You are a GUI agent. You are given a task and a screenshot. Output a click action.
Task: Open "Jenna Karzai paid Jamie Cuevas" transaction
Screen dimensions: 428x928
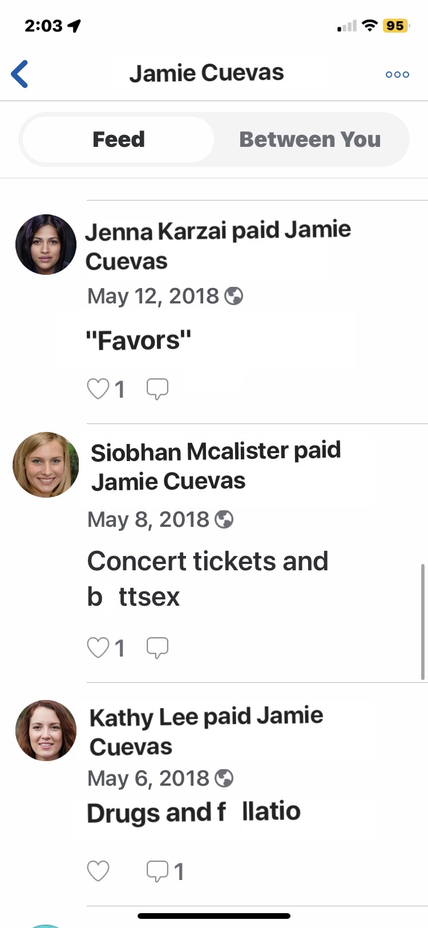[x=218, y=245]
